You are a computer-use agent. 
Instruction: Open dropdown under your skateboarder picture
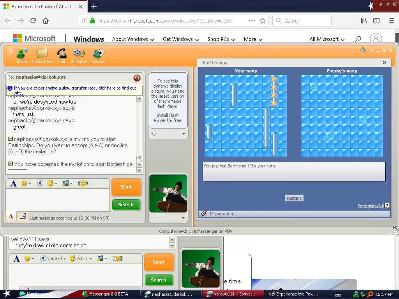183,218
